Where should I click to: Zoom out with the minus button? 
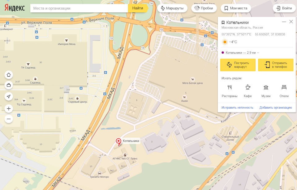[x=9, y=119]
